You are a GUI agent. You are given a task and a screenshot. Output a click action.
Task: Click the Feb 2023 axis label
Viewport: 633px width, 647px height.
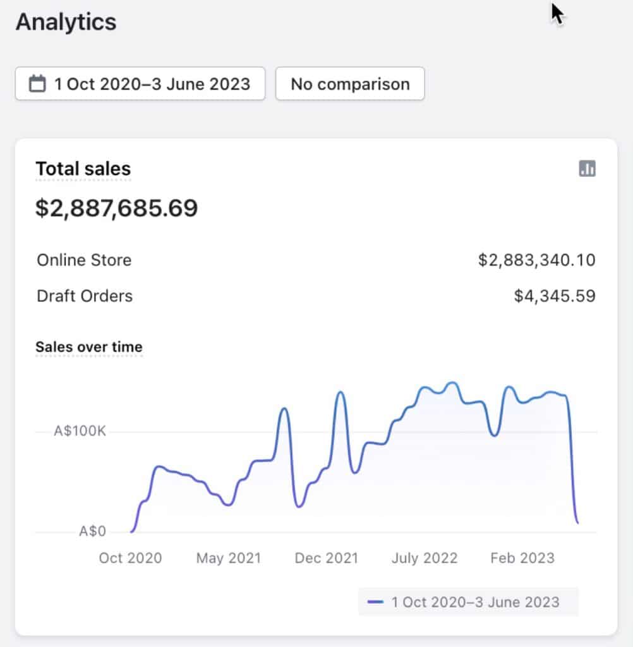pyautogui.click(x=522, y=558)
